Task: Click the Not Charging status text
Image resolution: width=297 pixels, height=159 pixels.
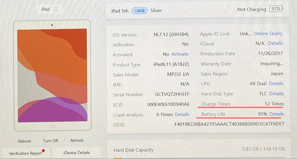Action: click(252, 9)
